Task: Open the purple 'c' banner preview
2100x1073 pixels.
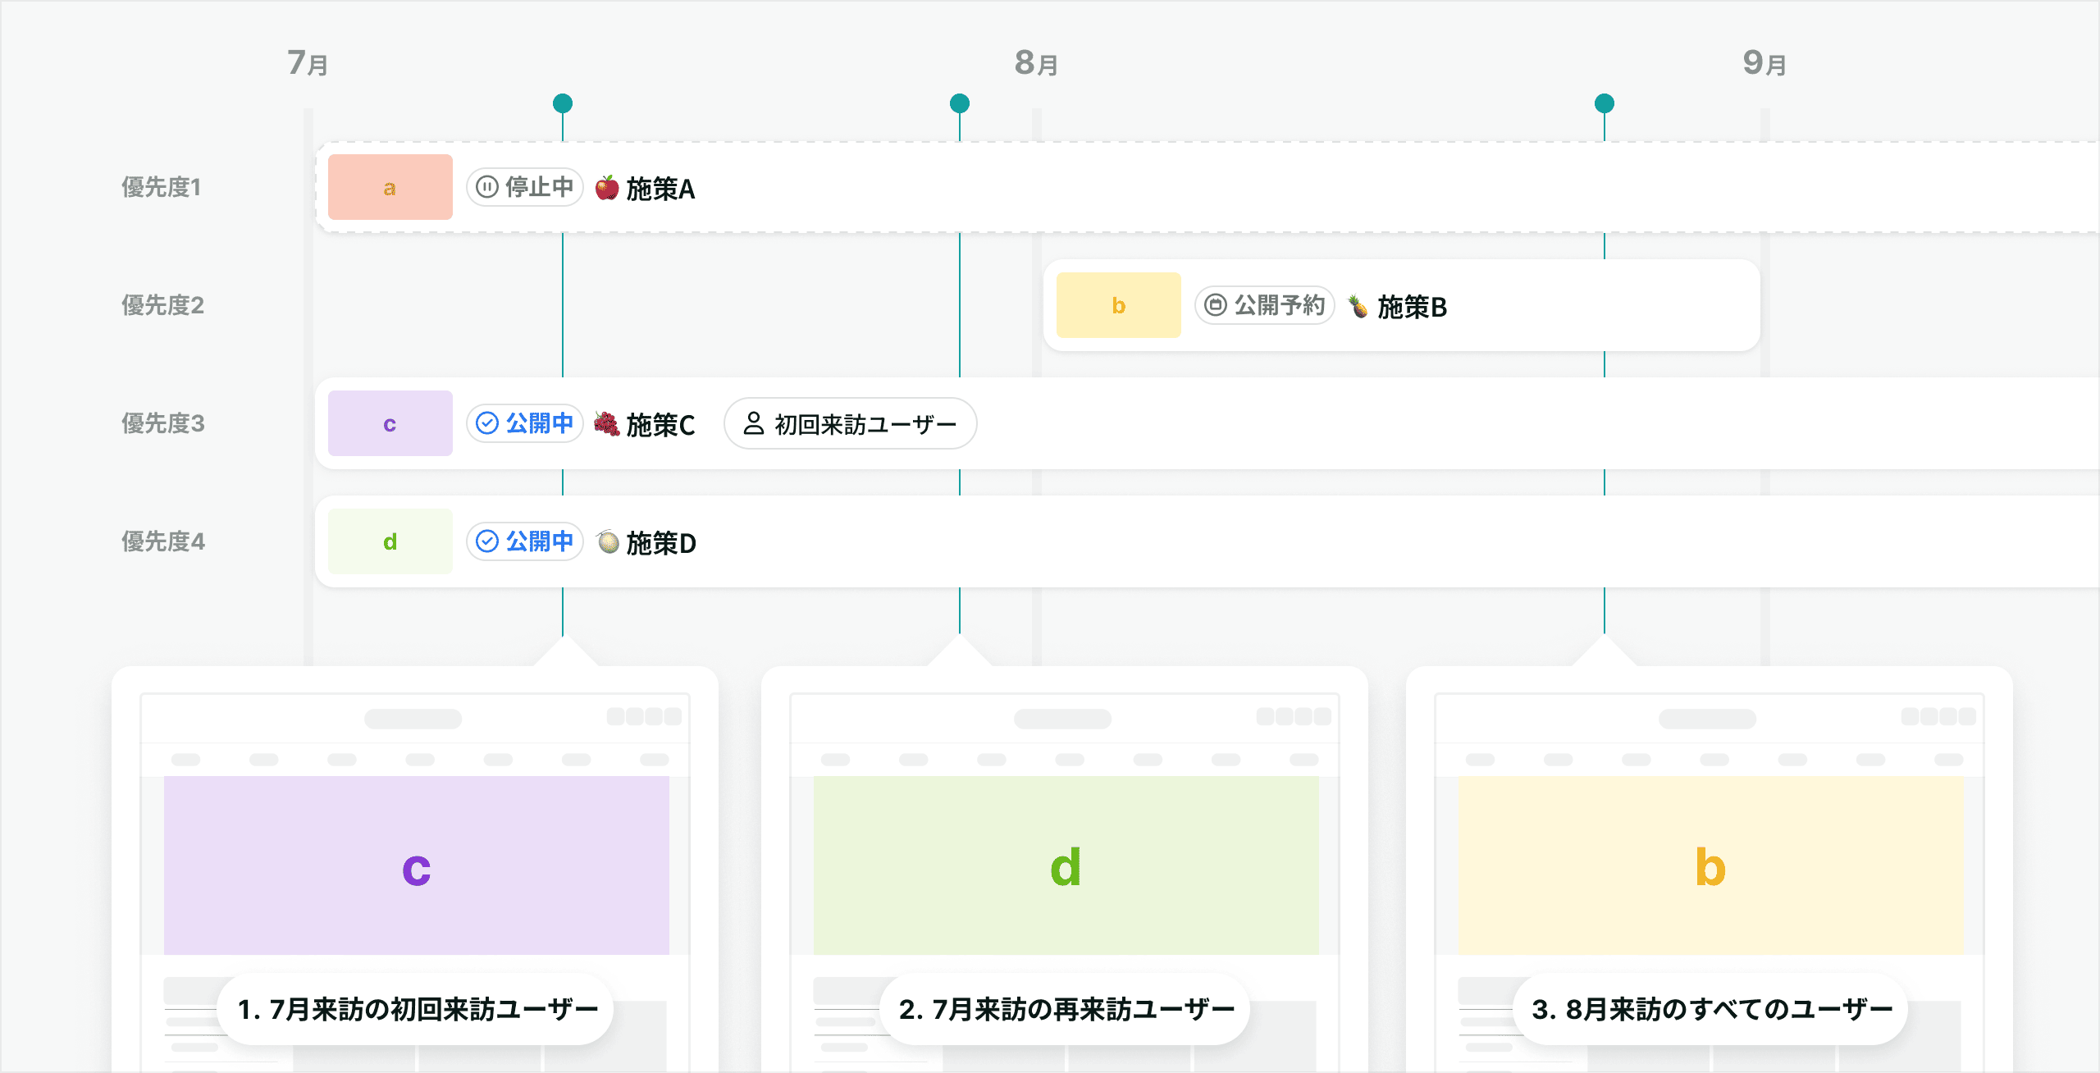Action: tap(417, 865)
